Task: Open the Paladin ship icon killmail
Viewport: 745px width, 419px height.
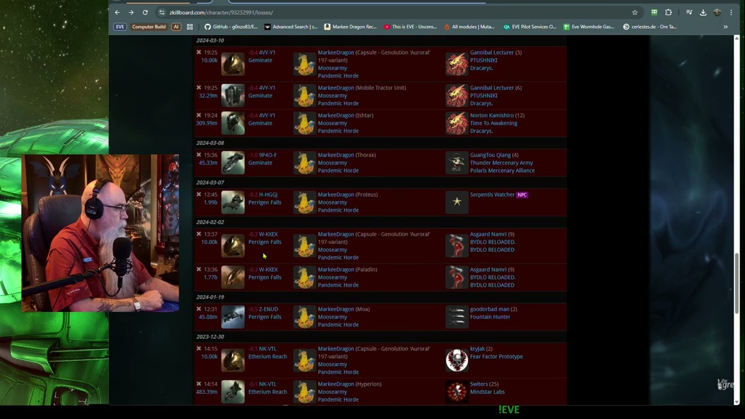Action: pos(233,277)
